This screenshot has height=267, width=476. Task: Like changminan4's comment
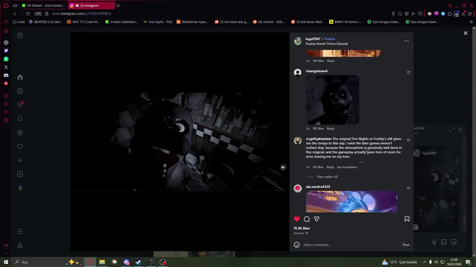point(408,72)
